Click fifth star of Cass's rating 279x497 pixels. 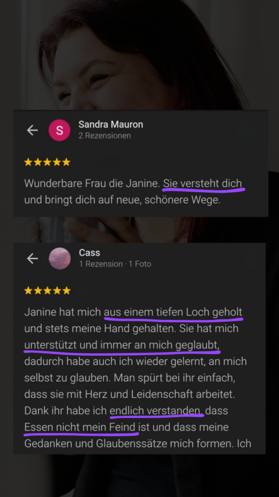(x=66, y=291)
